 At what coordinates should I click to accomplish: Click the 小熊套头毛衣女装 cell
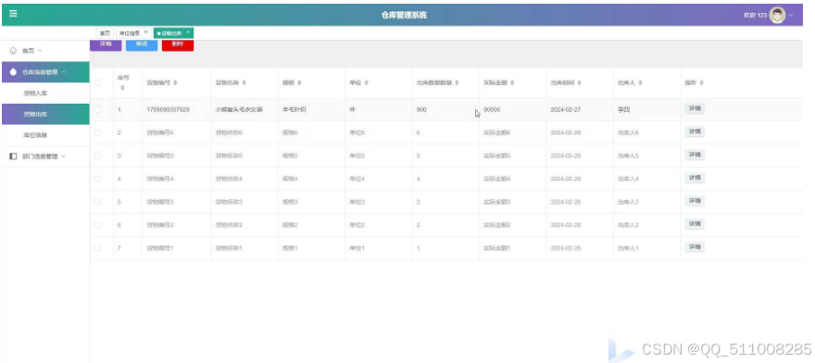pyautogui.click(x=239, y=109)
